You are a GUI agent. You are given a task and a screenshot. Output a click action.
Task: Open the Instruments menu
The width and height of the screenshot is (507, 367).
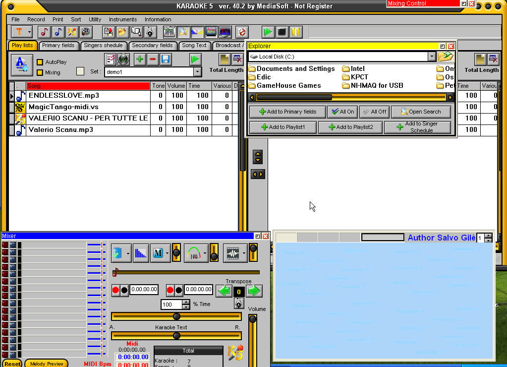[123, 19]
